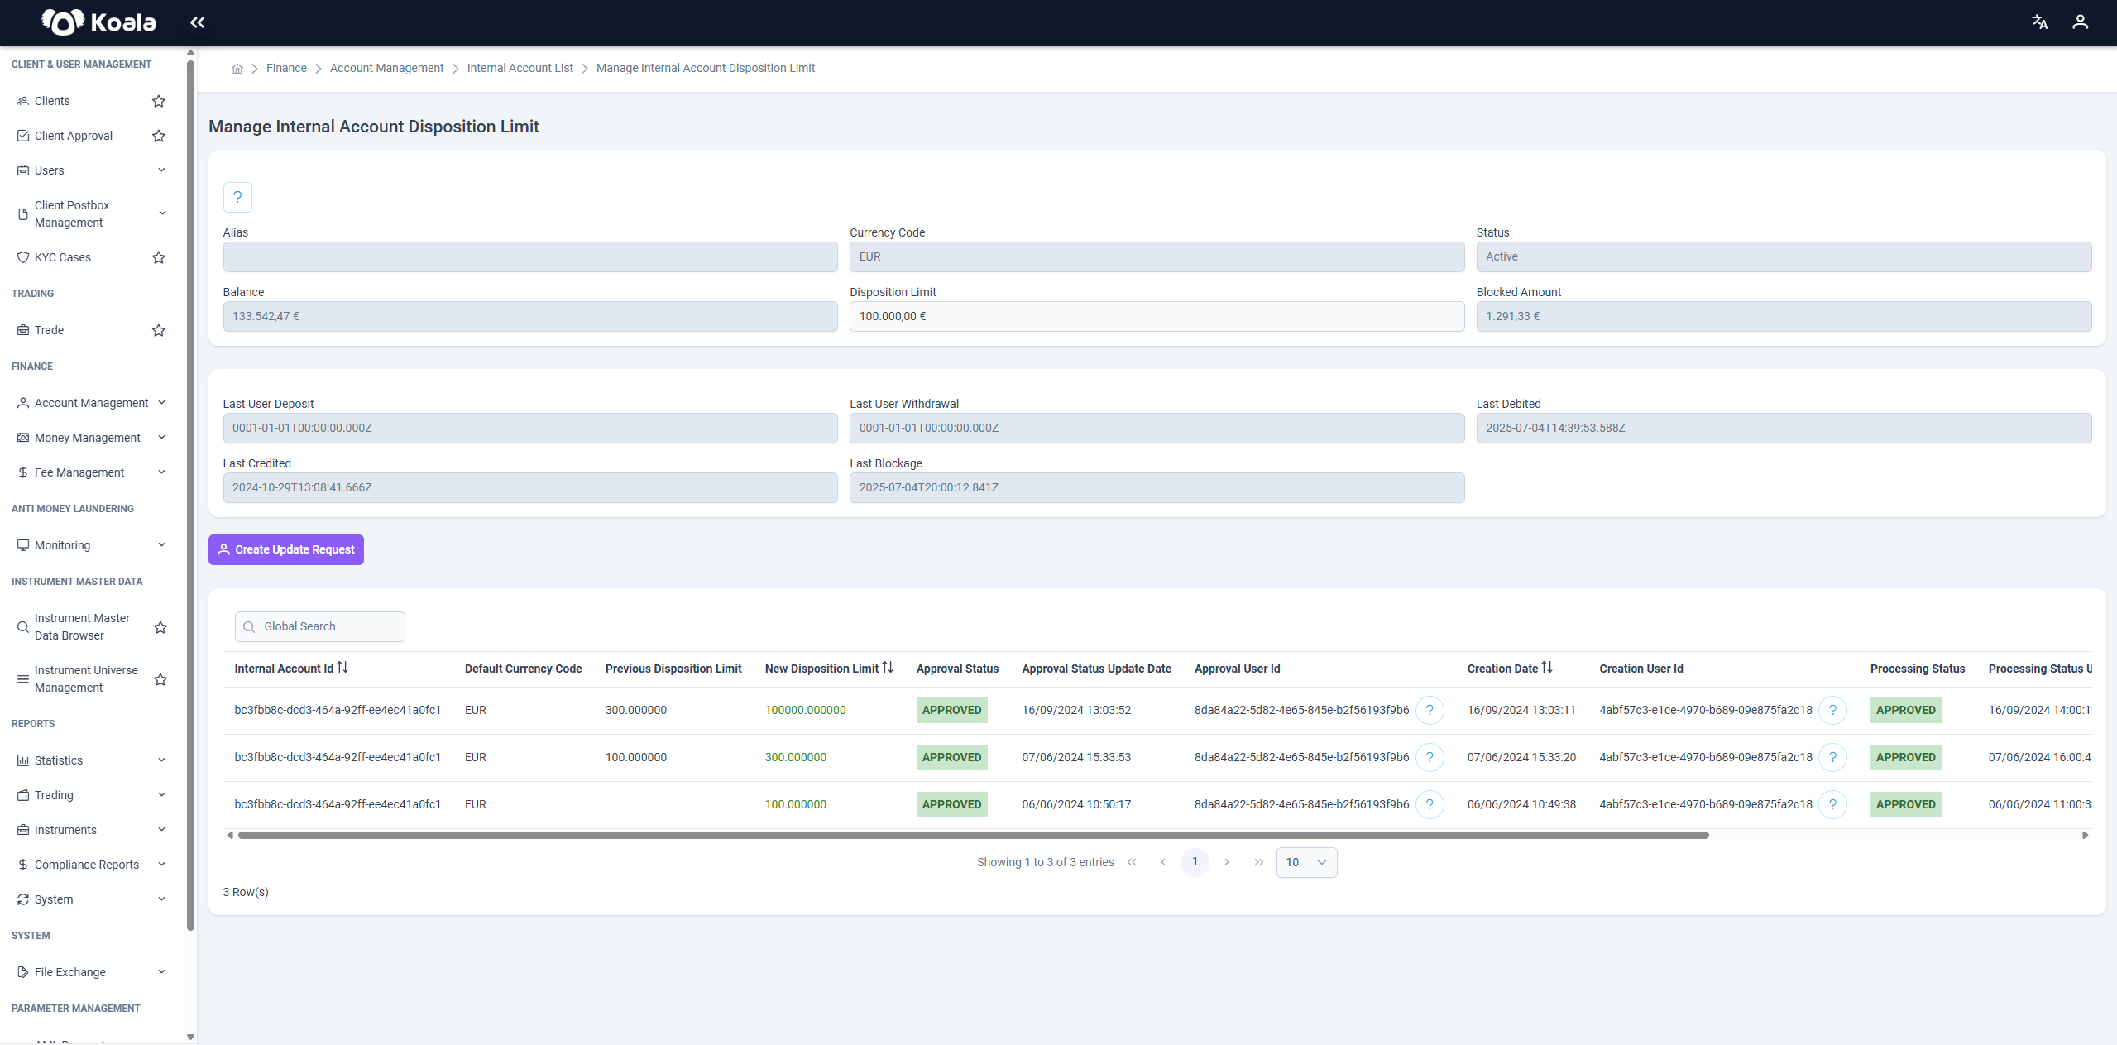The image size is (2117, 1045).
Task: Click new limit value 100000.000000
Action: [805, 711]
